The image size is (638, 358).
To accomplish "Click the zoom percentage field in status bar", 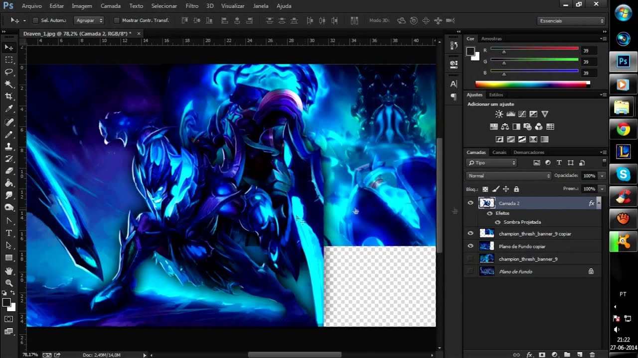I will pos(29,355).
